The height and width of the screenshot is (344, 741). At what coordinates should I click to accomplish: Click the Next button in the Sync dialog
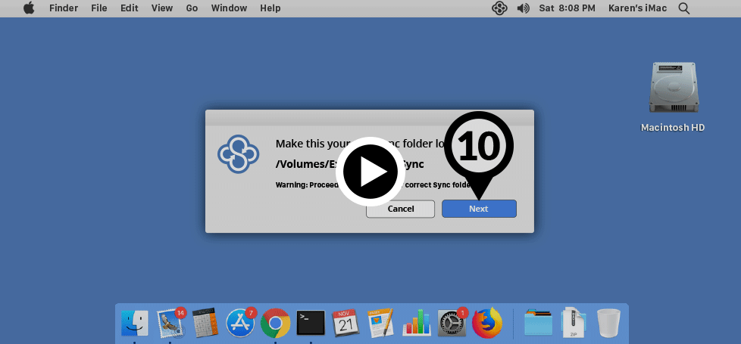click(479, 209)
